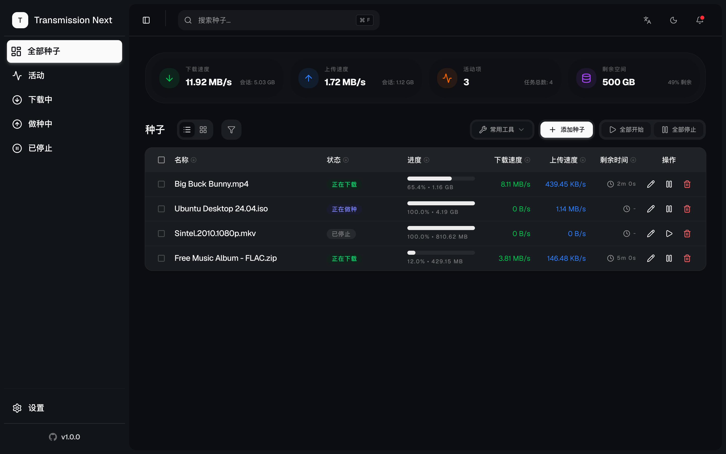
Task: Open the filter funnel icon
Action: point(231,130)
